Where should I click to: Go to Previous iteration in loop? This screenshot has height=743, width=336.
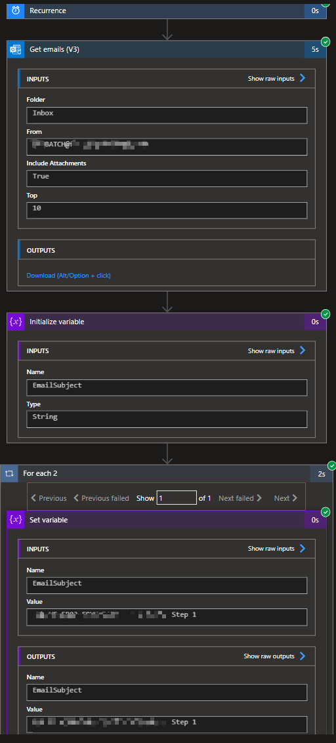point(49,498)
